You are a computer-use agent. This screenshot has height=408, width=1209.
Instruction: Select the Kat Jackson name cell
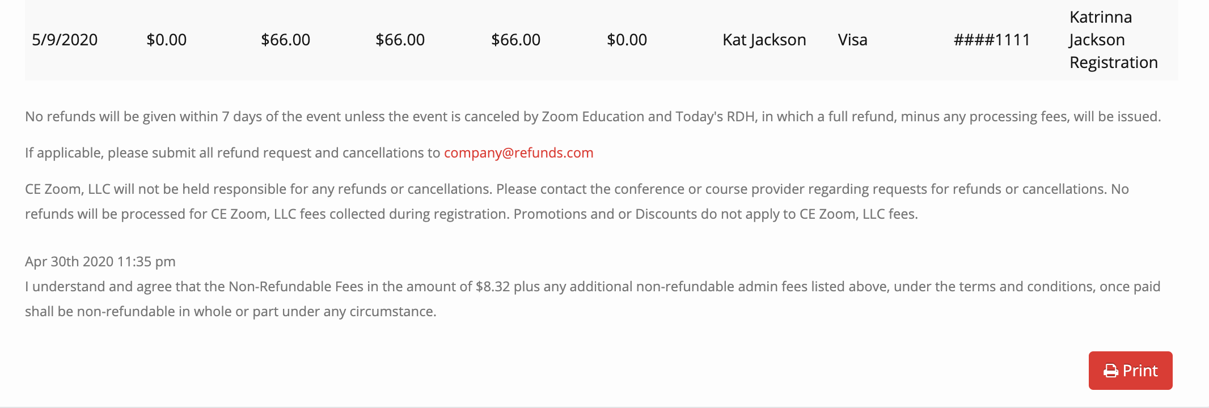pos(764,40)
